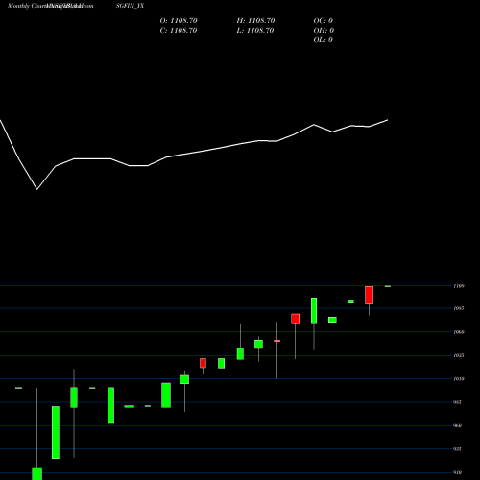The width and height of the screenshot is (480, 480).
Task: Click the open price O: 1108.70
Action: (179, 21)
